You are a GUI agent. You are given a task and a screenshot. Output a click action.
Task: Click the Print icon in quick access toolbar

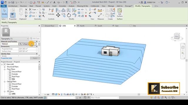[31, 2]
